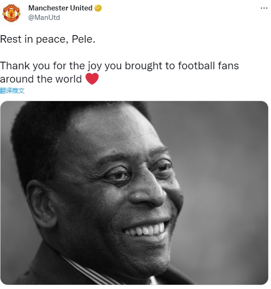Open the black-and-white portrait photo
This screenshot has height=289, width=271.
click(x=134, y=193)
